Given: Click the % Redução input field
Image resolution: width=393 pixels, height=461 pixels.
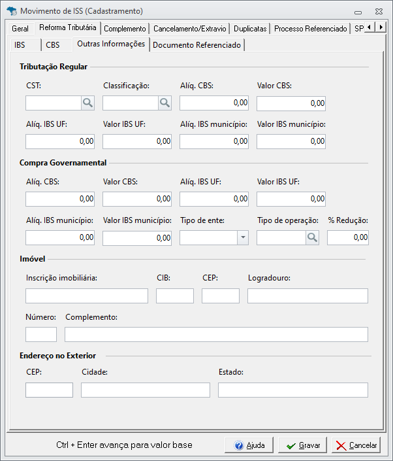Looking at the screenshot, I should 347,238.
